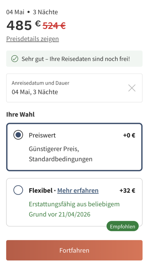The height and width of the screenshot is (266, 150).
Task: Click the Ihre Wahl heading
Action: coord(20,114)
